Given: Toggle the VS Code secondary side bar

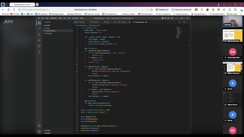Looking at the screenshot, I should click(x=169, y=18).
